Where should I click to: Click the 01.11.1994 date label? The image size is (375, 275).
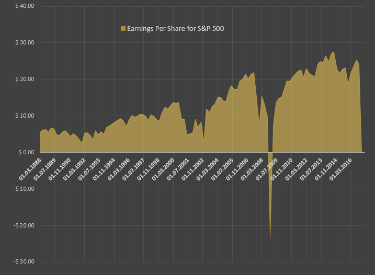pyautogui.click(x=104, y=169)
